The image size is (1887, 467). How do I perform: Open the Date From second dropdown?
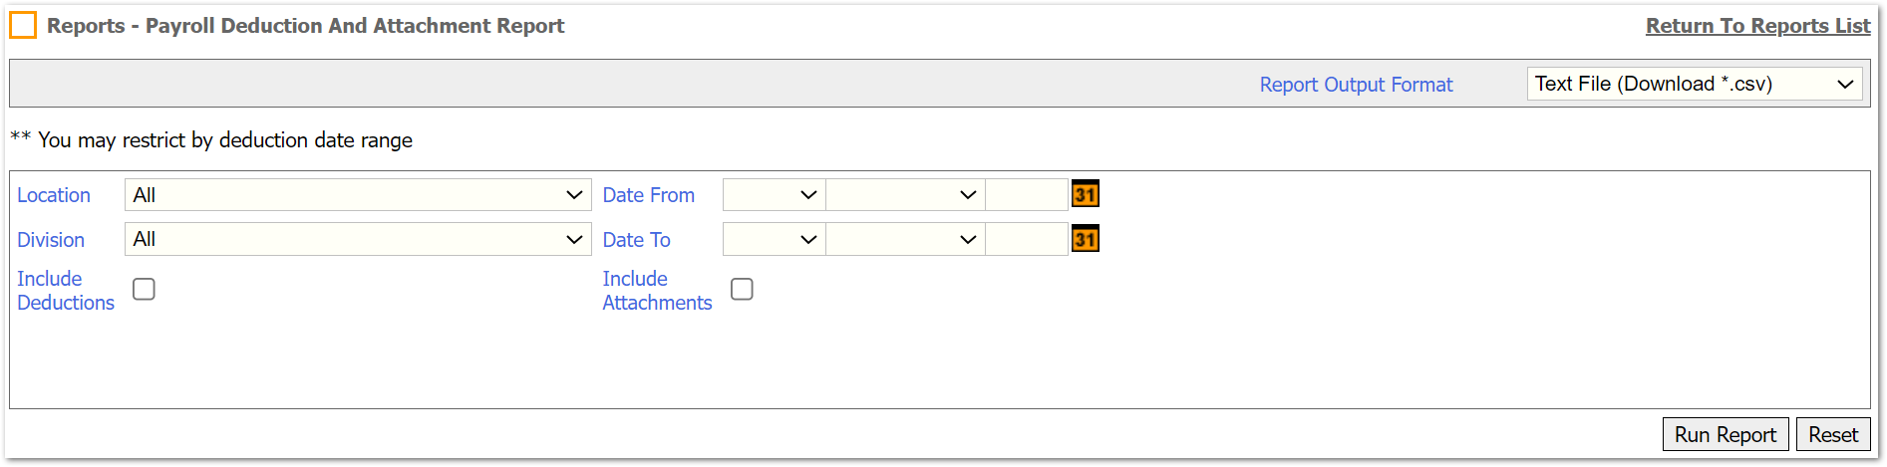[x=905, y=195]
